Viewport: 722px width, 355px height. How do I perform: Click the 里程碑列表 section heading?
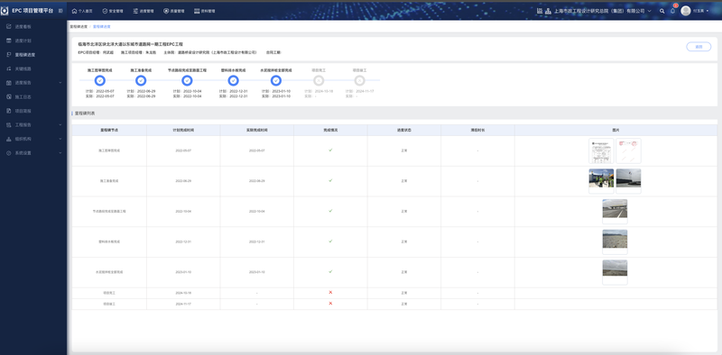click(85, 114)
